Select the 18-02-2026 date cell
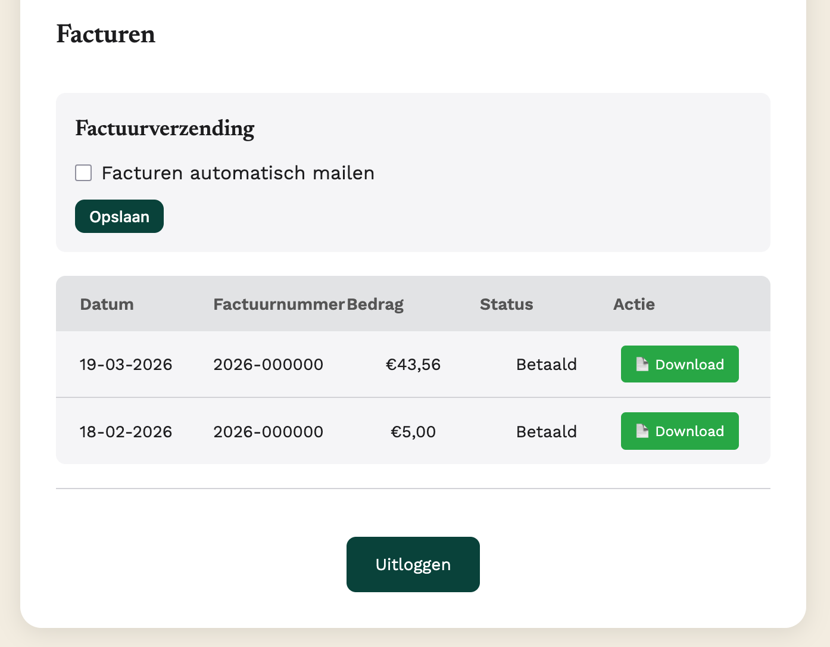This screenshot has height=647, width=830. [126, 432]
